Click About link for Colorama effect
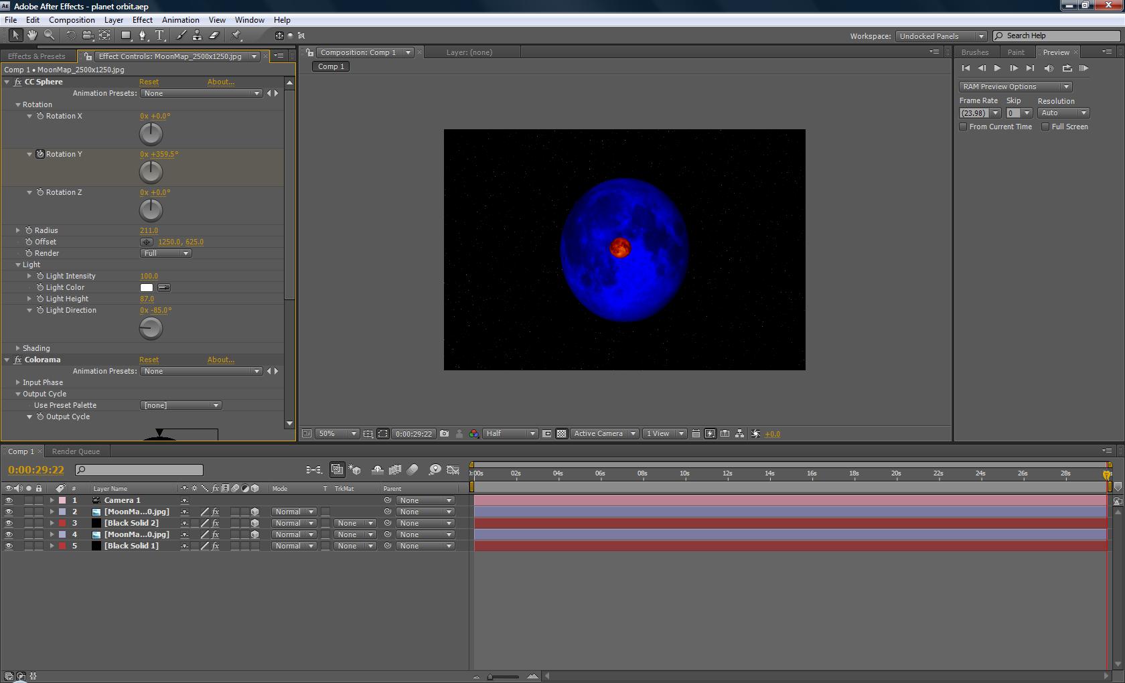This screenshot has height=683, width=1125. 220,360
